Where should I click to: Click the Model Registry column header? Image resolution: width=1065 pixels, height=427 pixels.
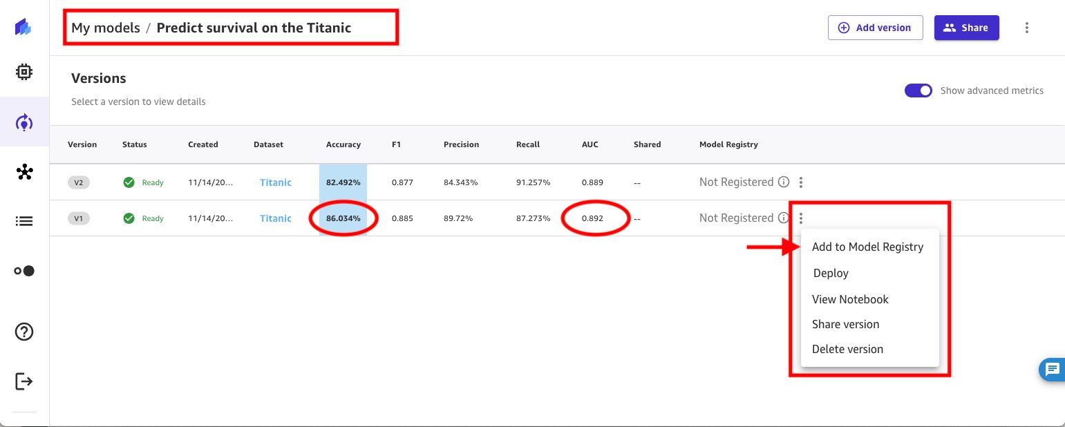click(728, 144)
